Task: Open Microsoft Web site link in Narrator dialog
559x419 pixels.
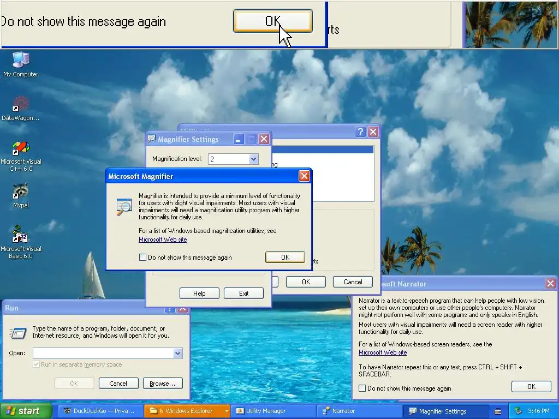Action: click(383, 352)
